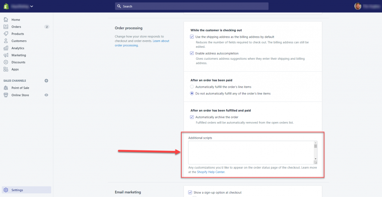Click the SALES CHANNELS heading
The width and height of the screenshot is (382, 197).
tap(15, 81)
